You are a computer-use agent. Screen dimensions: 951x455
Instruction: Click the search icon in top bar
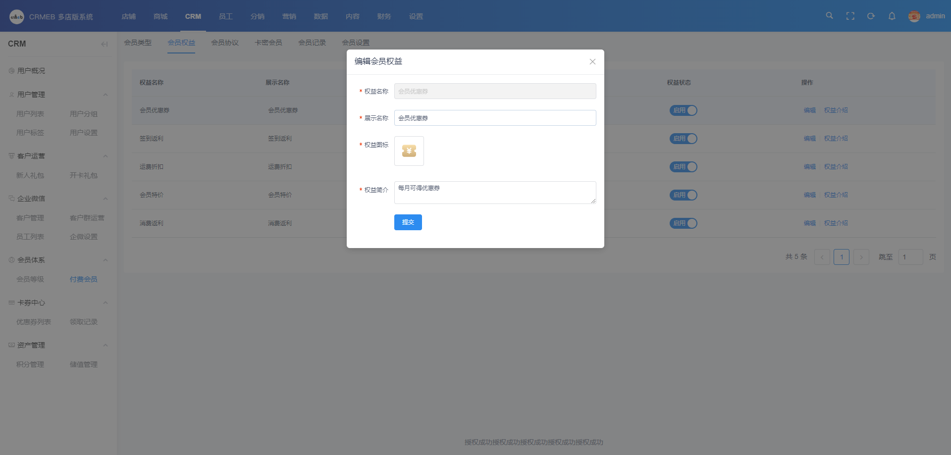pyautogui.click(x=829, y=16)
